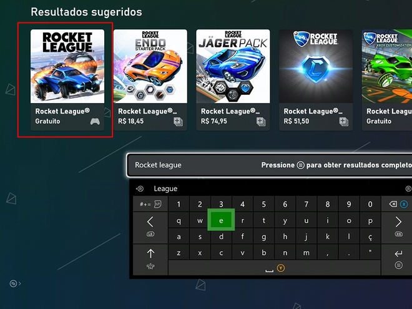
Task: Click the Rocket league search text field
Action: [x=270, y=165]
